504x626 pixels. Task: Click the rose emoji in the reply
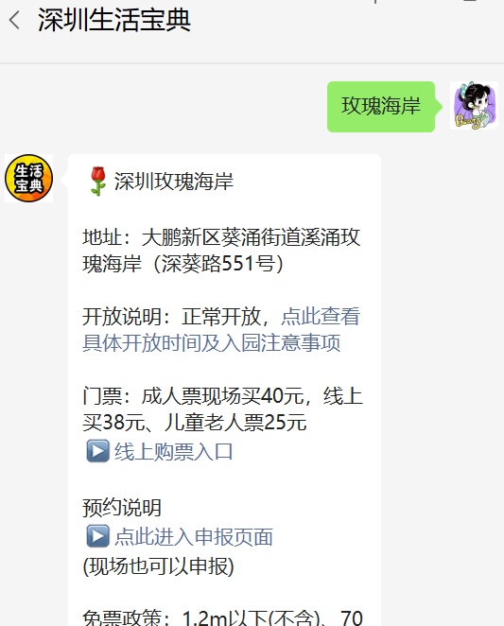(97, 182)
